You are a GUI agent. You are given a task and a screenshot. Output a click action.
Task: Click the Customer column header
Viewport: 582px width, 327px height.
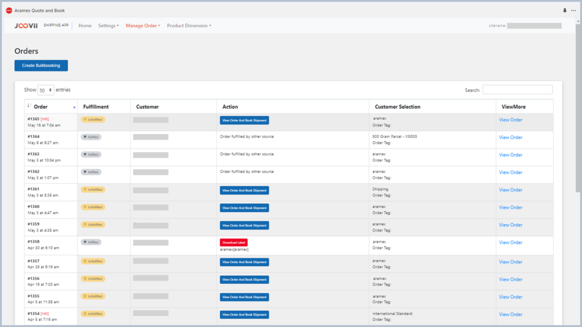(x=148, y=107)
